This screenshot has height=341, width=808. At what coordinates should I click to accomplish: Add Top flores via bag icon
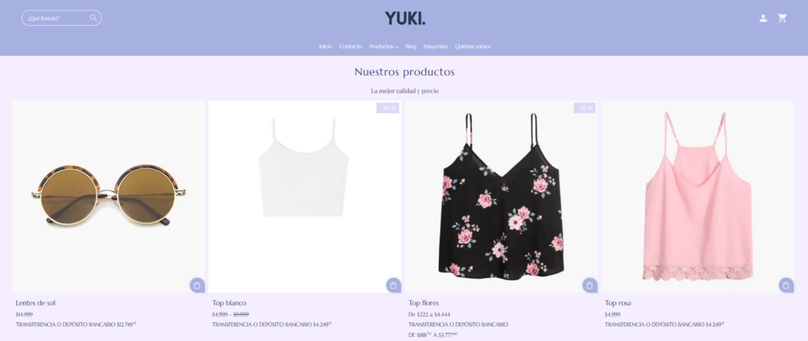589,285
